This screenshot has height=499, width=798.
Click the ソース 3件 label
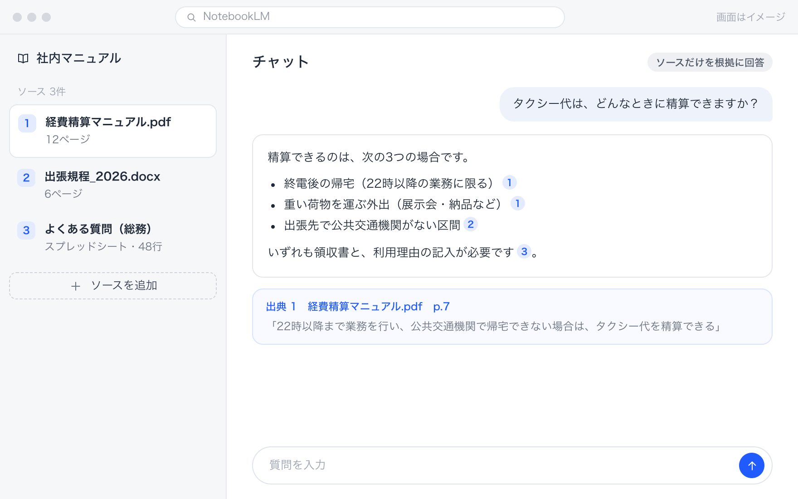pyautogui.click(x=42, y=92)
